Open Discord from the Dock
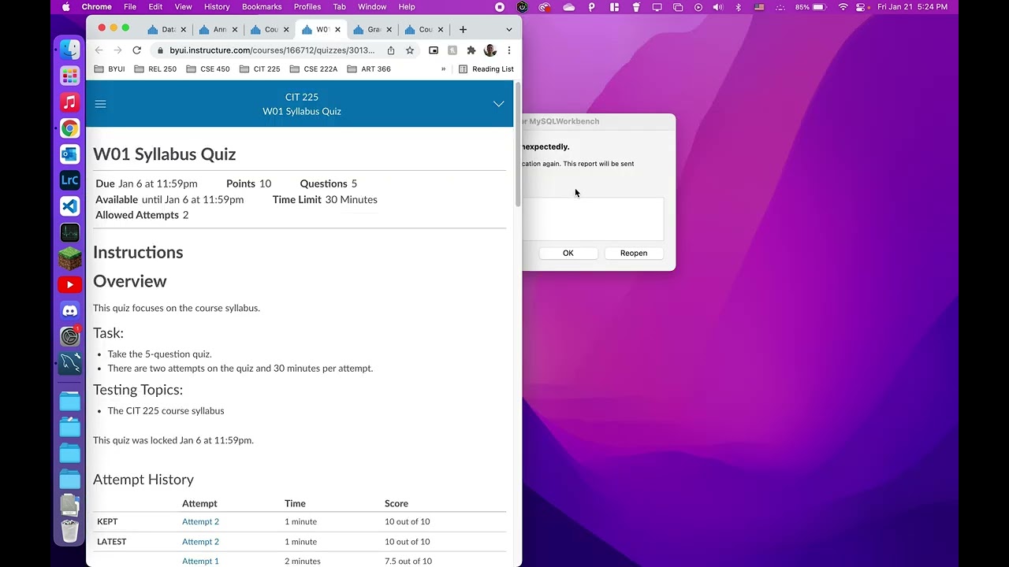Viewport: 1009px width, 567px height. 70,311
